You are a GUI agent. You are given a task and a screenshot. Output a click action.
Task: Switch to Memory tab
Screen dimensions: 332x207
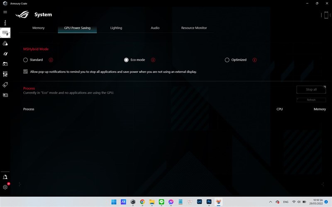click(x=38, y=28)
